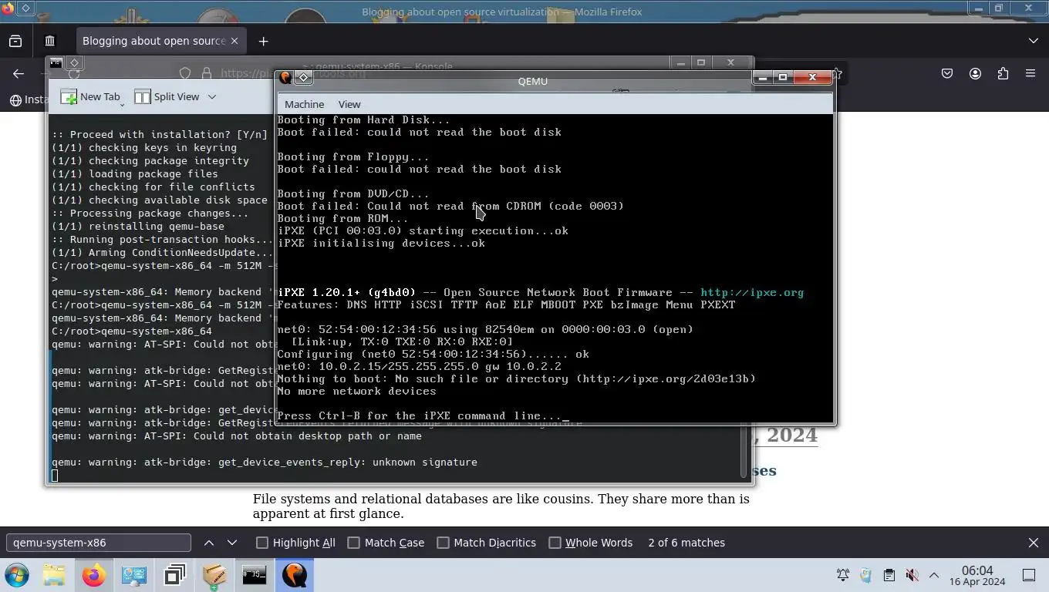Open a new Firefox tab with plus button
Screen dimensions: 1049x592
pos(263,41)
